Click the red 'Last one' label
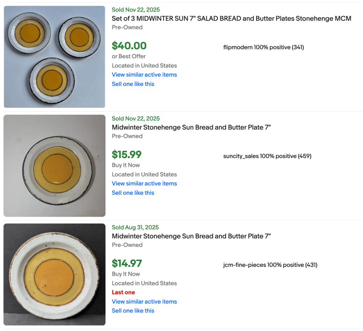The image size is (363, 331). point(123,292)
